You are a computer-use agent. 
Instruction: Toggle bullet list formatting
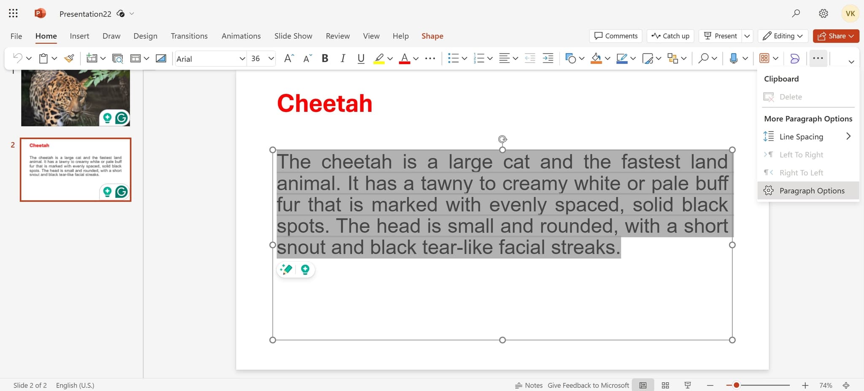(454, 58)
